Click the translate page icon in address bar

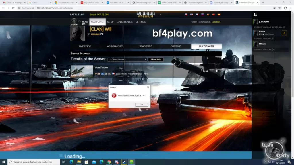point(274,8)
